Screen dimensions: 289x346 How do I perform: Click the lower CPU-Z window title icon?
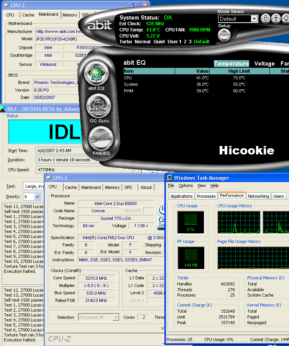click(49, 178)
